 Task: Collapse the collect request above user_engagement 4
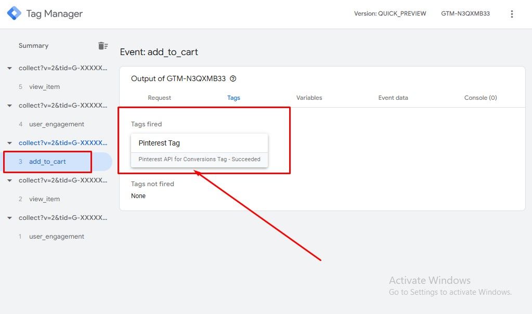(9, 106)
